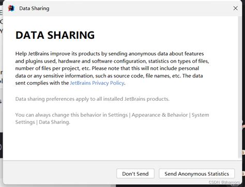Click the Data Sharing window title text
This screenshot has height=187, width=245.
34,8
